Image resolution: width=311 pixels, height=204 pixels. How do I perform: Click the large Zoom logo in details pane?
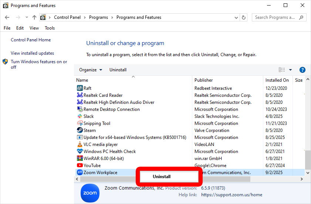click(x=90, y=193)
